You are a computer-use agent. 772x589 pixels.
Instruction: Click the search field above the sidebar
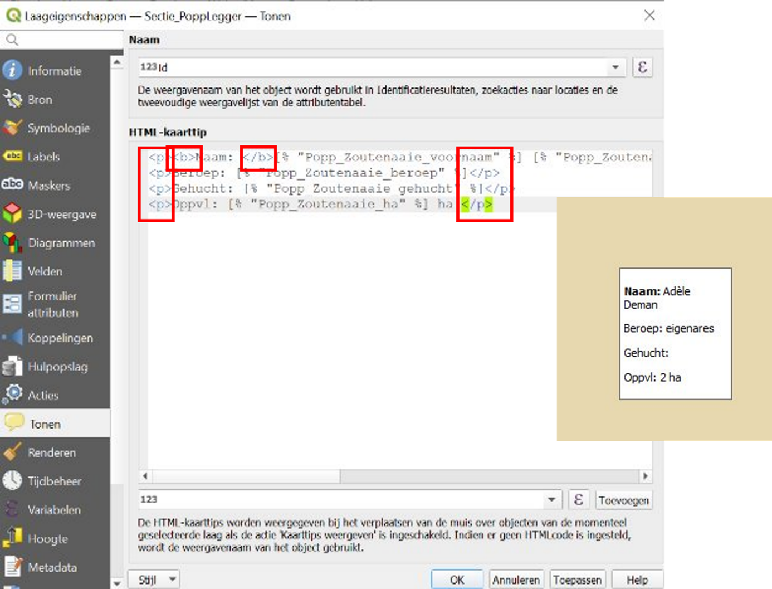click(61, 40)
